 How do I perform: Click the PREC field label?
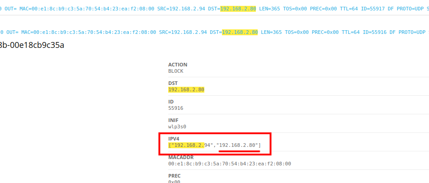pyautogui.click(x=174, y=176)
